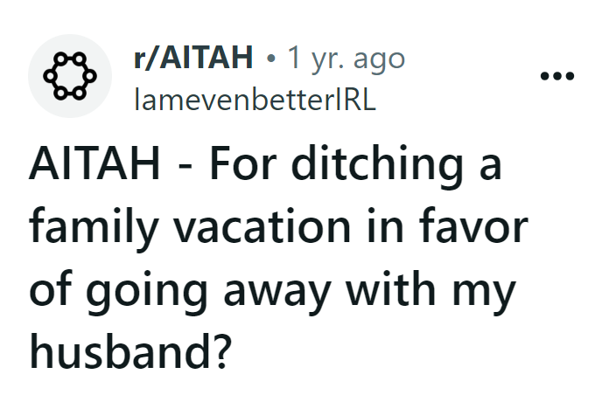
Task: Visit the IamevenbetterIRL user profile
Action: (x=254, y=99)
